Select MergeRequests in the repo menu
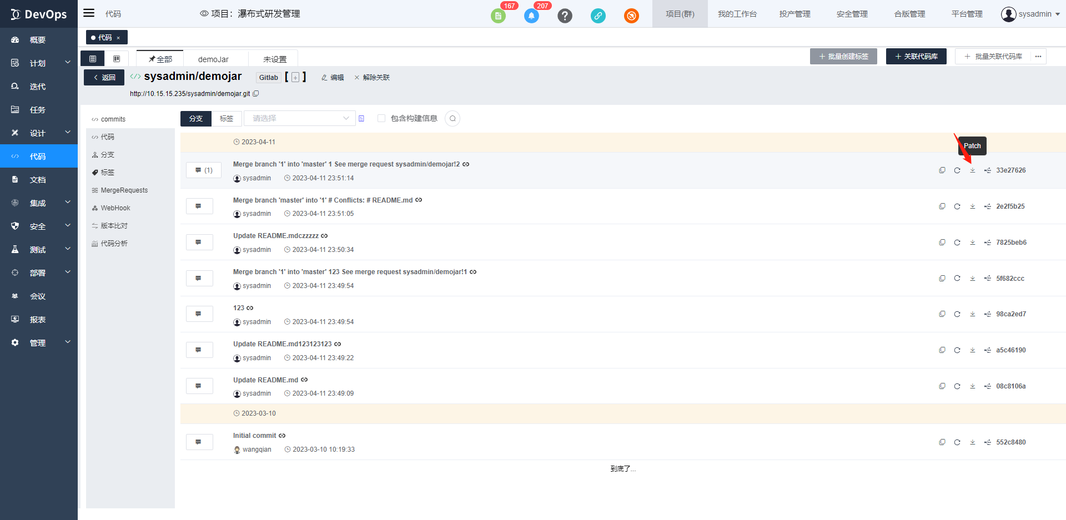1066x520 pixels. tap(124, 190)
